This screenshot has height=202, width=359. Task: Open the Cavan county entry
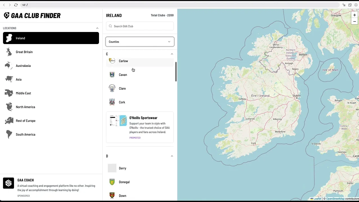pos(140,75)
